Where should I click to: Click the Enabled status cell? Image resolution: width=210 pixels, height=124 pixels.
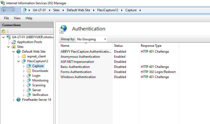click(120, 57)
